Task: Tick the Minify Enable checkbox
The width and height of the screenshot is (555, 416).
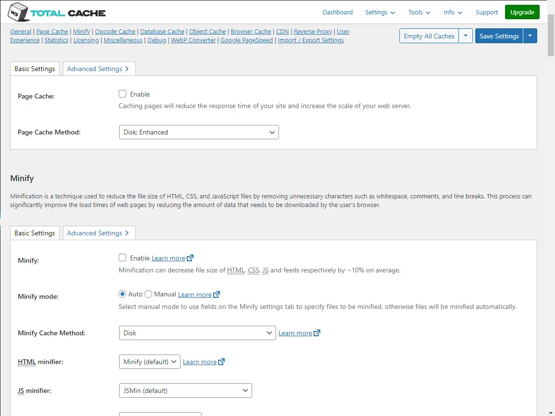Action: (122, 258)
